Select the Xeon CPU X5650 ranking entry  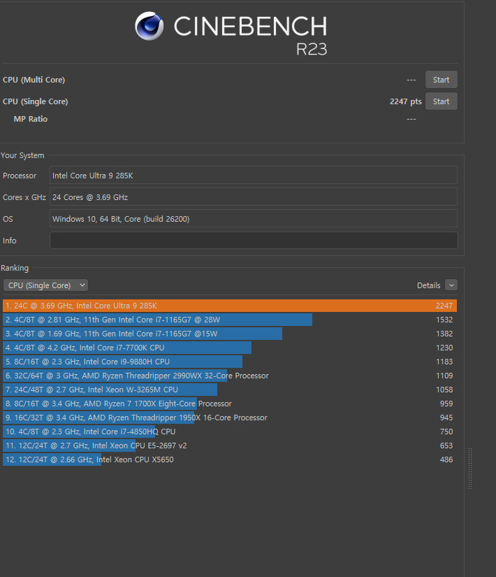pos(89,460)
